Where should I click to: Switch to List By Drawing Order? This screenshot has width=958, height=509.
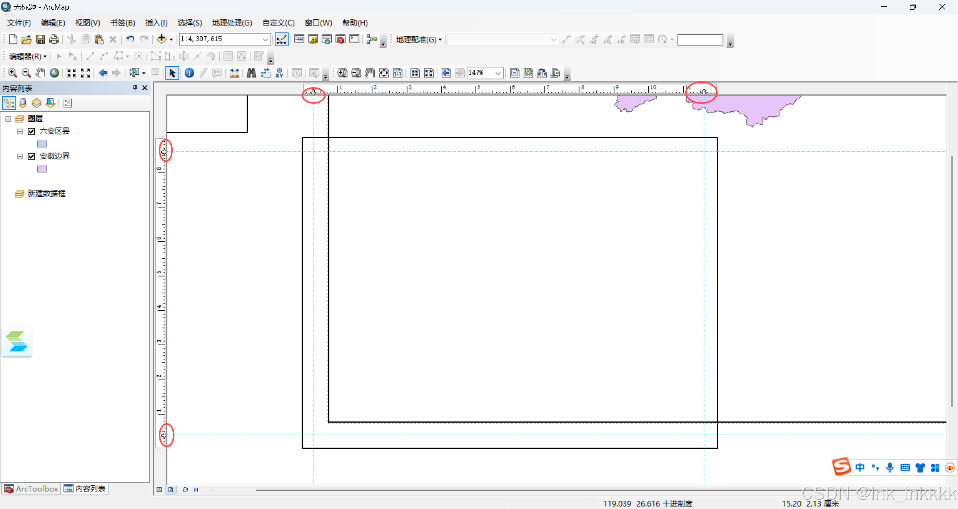coord(9,103)
